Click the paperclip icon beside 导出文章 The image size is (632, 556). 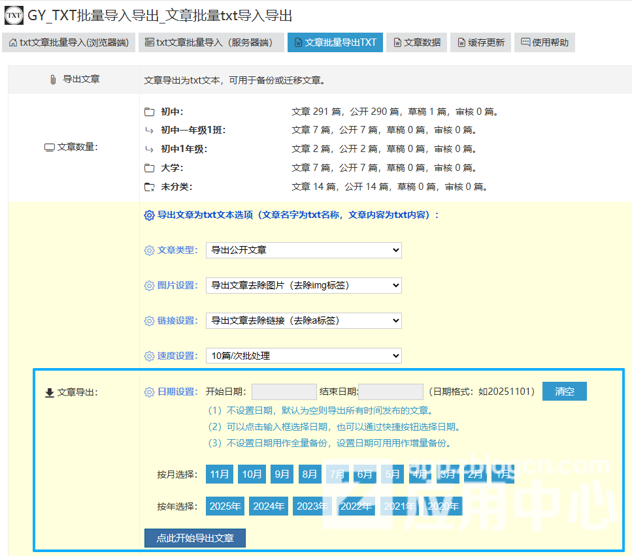53,80
